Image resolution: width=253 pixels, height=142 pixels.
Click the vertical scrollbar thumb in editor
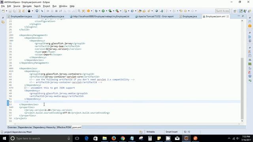[x=242, y=88]
